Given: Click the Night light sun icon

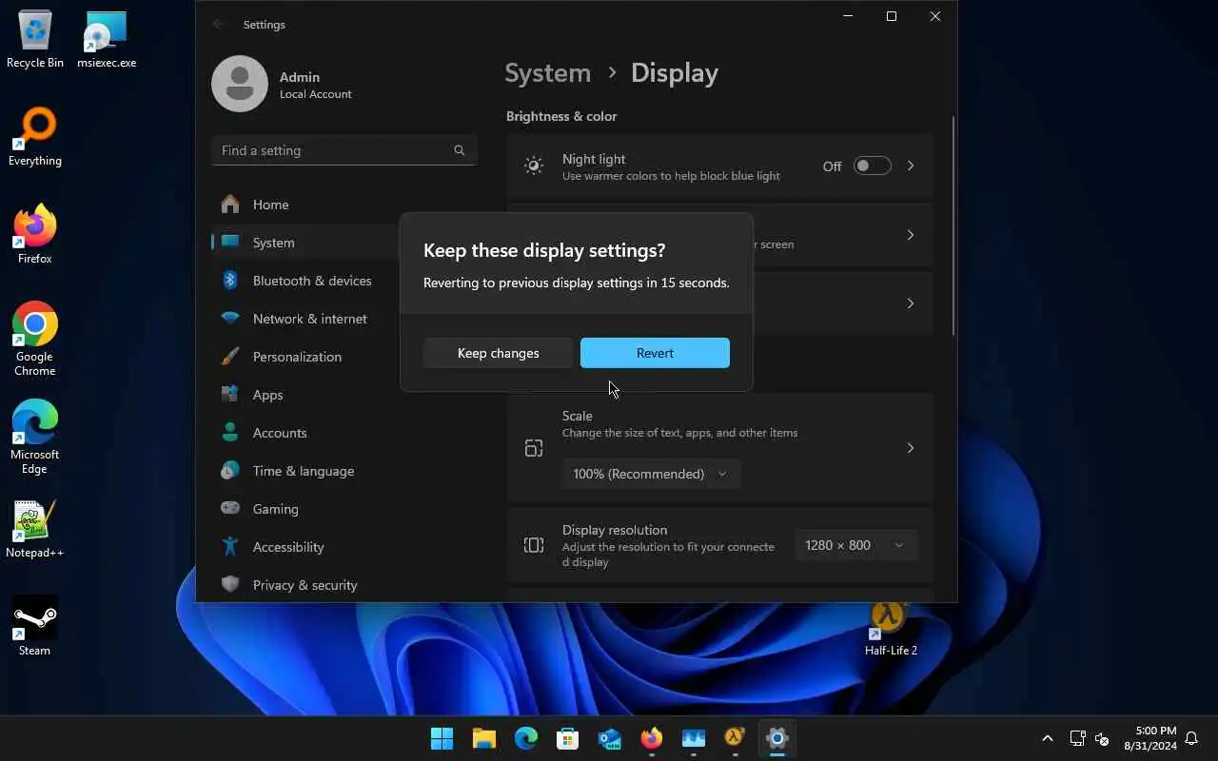Looking at the screenshot, I should pos(534,166).
